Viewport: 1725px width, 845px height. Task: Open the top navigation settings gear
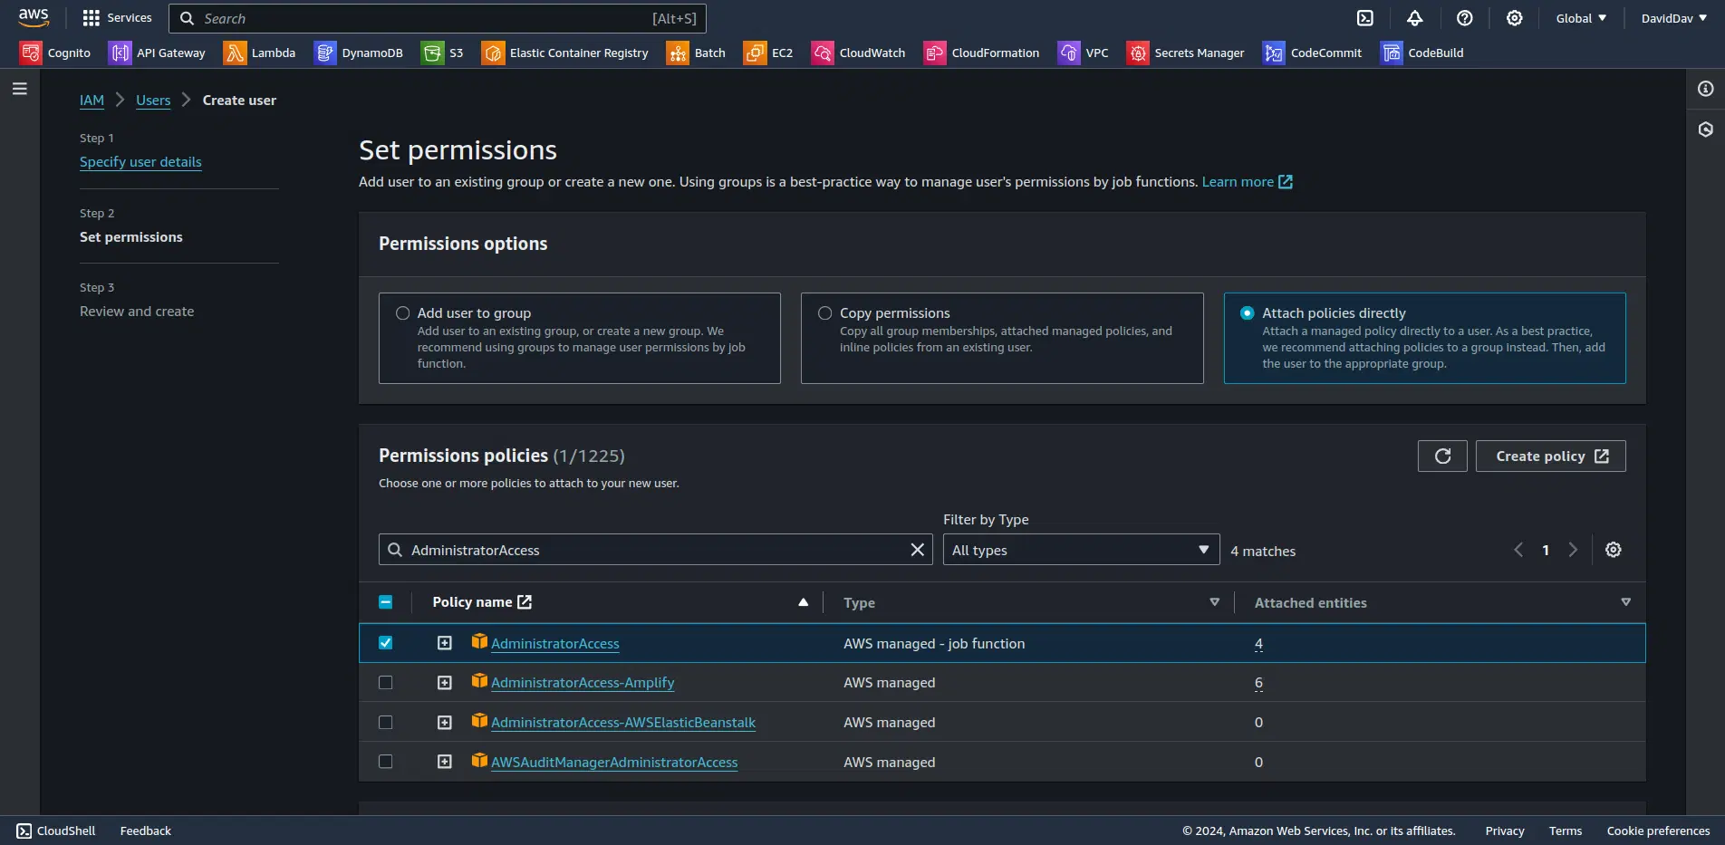point(1514,18)
